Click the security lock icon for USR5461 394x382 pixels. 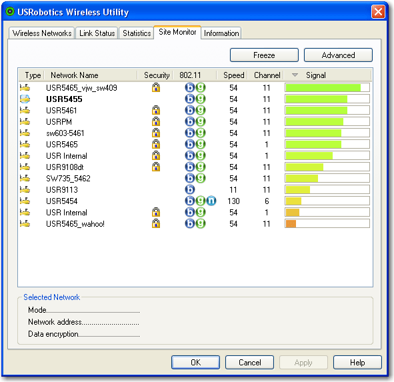coord(156,110)
